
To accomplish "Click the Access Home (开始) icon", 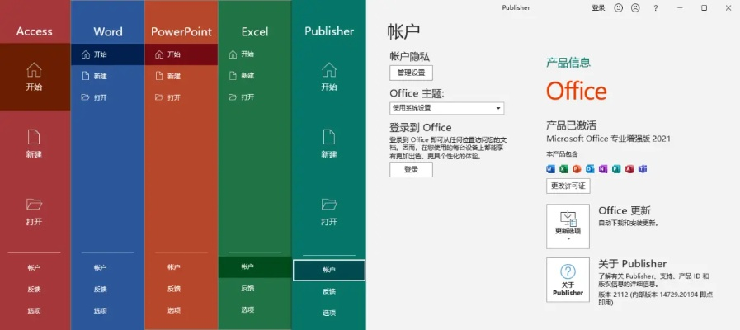I will [x=34, y=69].
